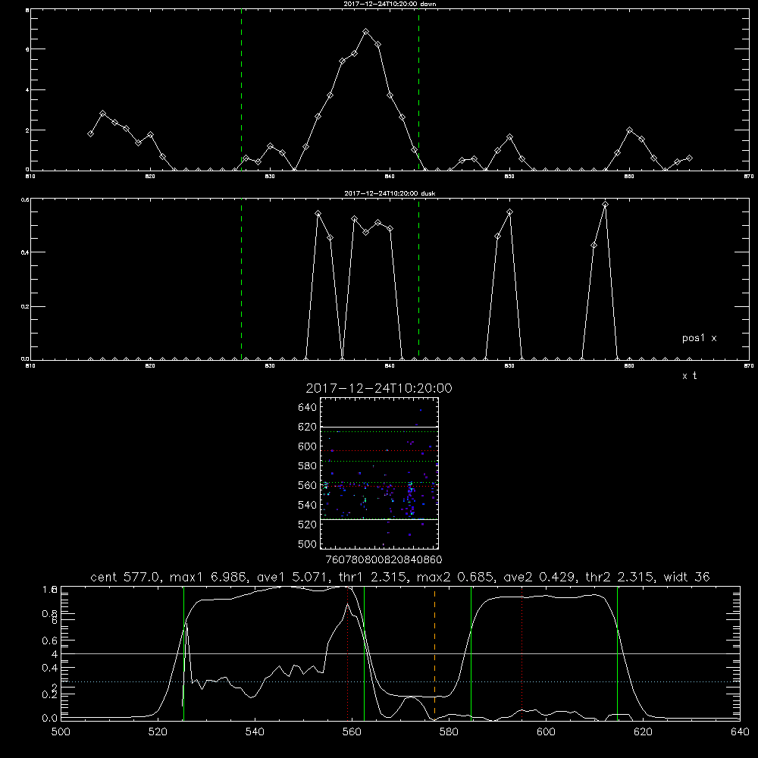Click the highest diamond point in dawn plot
Viewport: 758px width, 758px height.
pyautogui.click(x=366, y=31)
